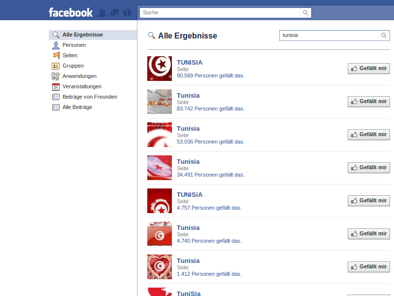The image size is (394, 296).
Task: Select the Veranstaltungen calendar icon
Action: point(56,86)
